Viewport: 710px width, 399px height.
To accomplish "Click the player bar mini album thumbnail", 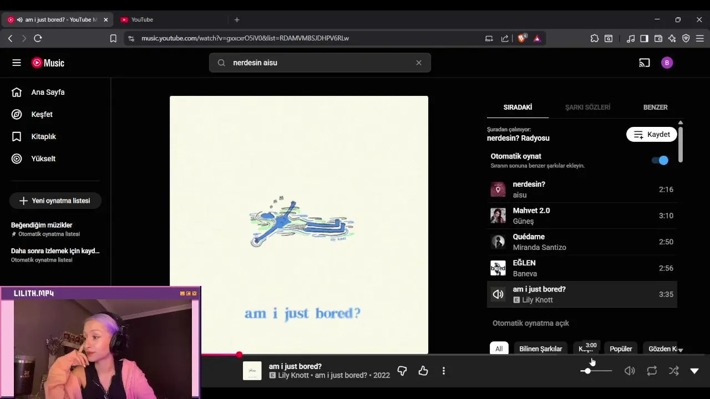I will click(252, 371).
